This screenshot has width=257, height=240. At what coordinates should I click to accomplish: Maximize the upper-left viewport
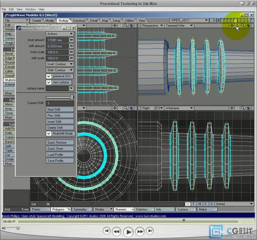[x=132, y=26]
